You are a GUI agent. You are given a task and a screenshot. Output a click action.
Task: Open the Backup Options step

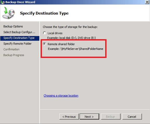coord(13,26)
